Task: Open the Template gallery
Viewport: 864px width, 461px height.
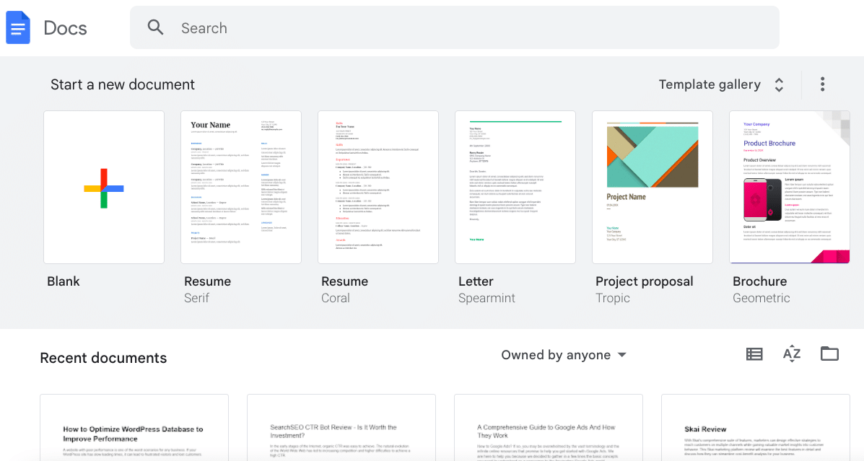Action: [710, 84]
